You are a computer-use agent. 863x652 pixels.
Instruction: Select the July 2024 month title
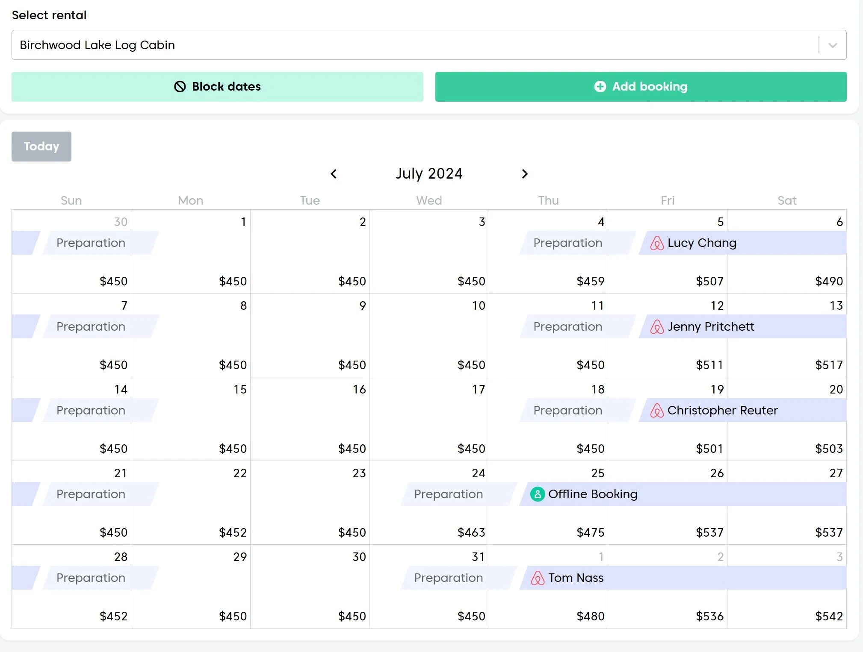pos(429,174)
